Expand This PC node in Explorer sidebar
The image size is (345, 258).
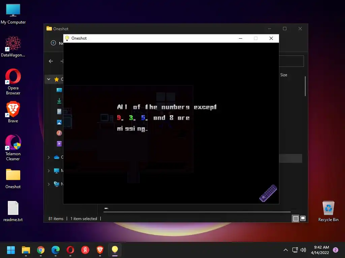(x=49, y=171)
